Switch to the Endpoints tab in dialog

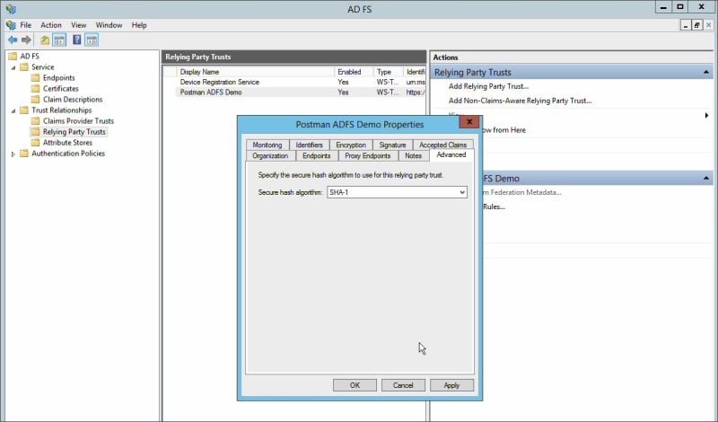point(317,156)
